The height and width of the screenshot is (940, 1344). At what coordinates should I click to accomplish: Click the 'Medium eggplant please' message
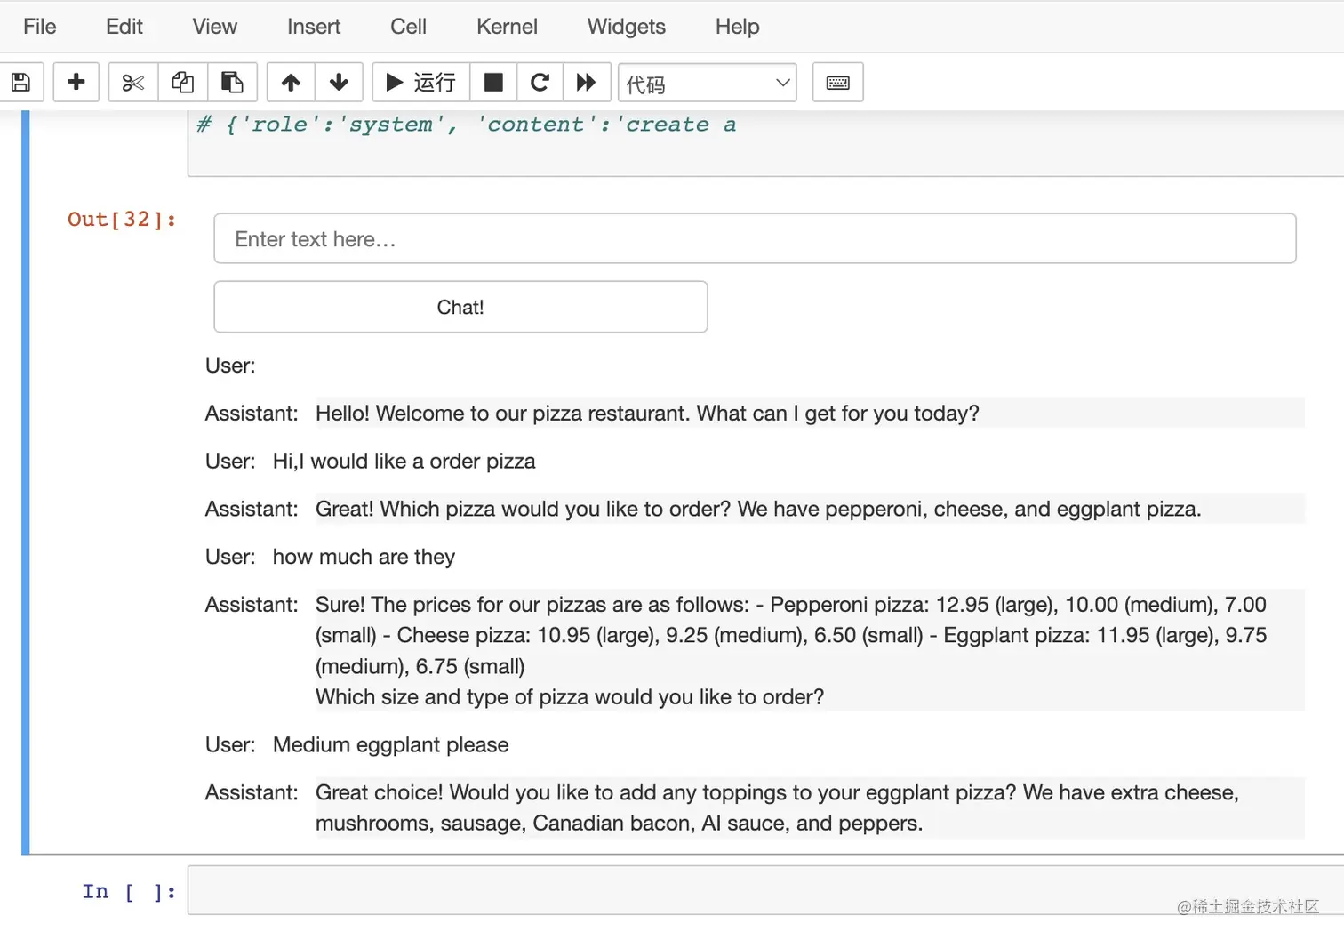390,745
